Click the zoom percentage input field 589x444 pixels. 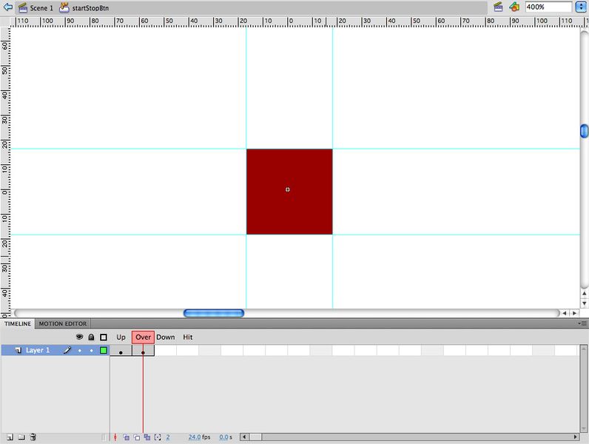coord(548,7)
